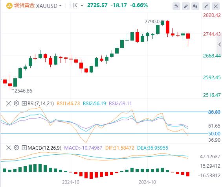Click the 2546.86 low price marker
Image resolution: width=222 pixels, height=187 pixels.
[x=23, y=91]
